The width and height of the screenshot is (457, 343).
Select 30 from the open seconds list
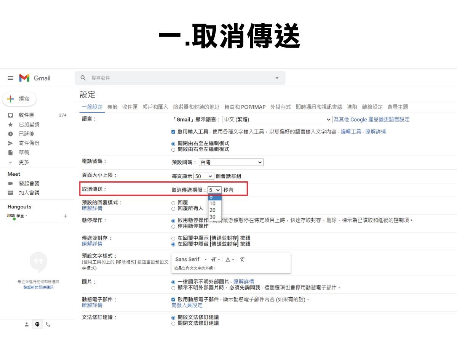(x=213, y=216)
